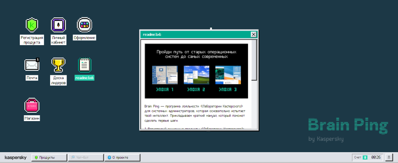Close the readme.txt window
This screenshot has width=398, height=163.
pyautogui.click(x=253, y=35)
